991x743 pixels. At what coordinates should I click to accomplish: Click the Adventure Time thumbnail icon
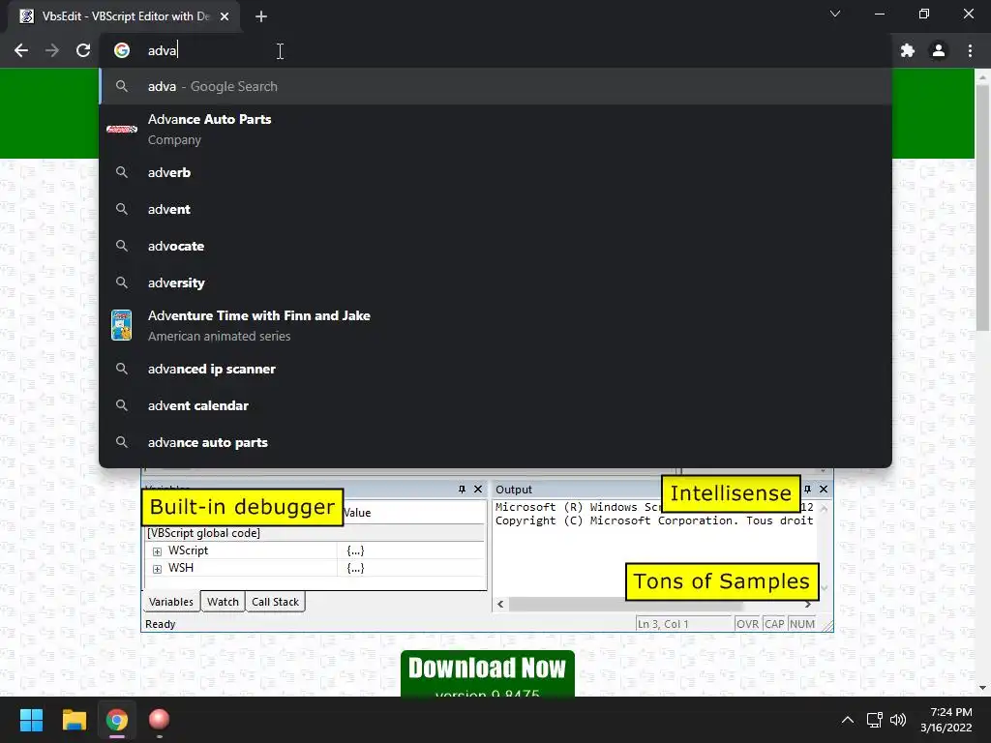[x=121, y=325]
